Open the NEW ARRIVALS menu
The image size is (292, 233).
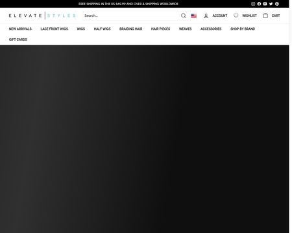click(x=20, y=29)
